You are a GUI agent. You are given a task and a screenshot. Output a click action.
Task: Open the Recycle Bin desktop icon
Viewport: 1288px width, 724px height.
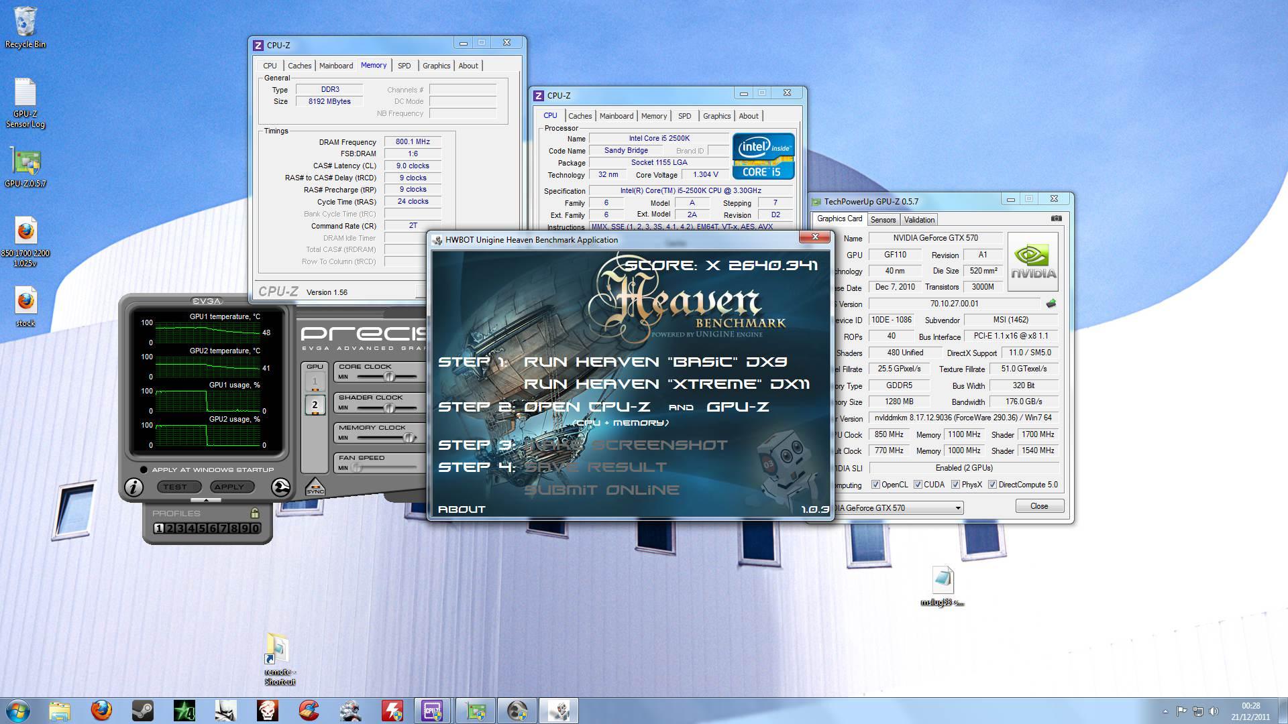tap(25, 27)
